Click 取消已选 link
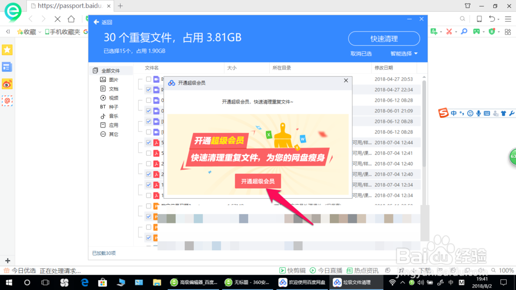This screenshot has height=290, width=516. (361, 54)
